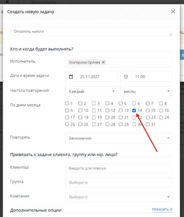The image size is (184, 217).
Task: Enable the day 31 checkbox
Action: click(148, 124)
